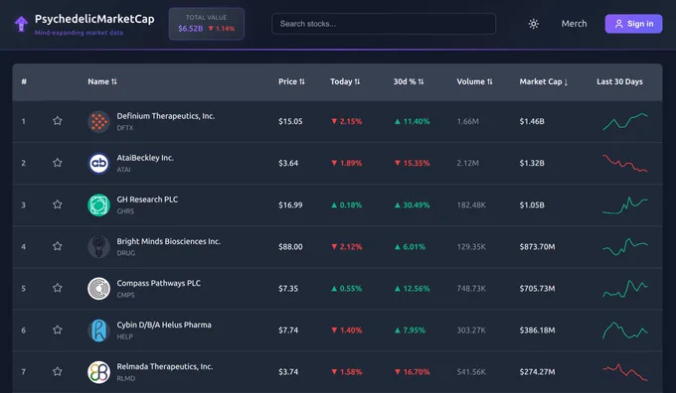Click the AtaiBeckley ab logo icon
This screenshot has height=393, width=676.
[x=98, y=163]
